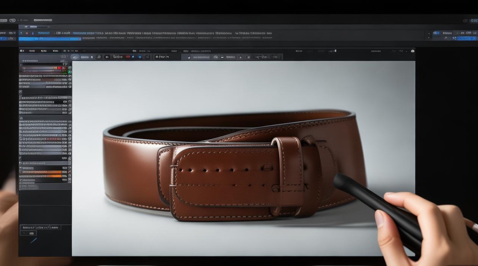
Task: Click the brown belt image on the canvas
Action: click(235, 165)
